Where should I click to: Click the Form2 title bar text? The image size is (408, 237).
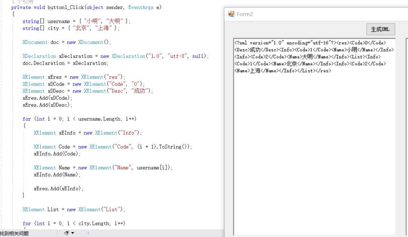[245, 14]
